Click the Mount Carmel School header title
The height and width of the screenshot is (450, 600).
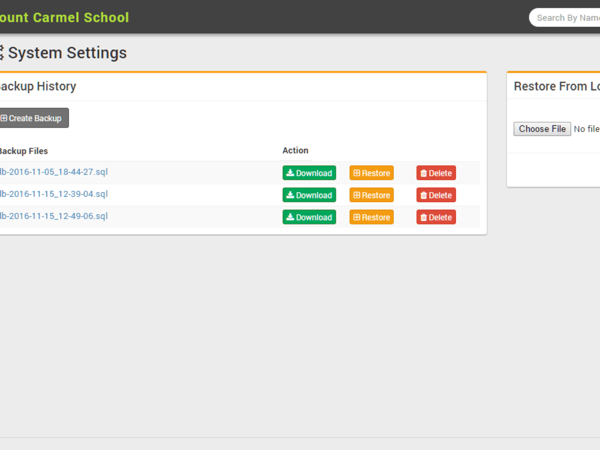(x=65, y=17)
